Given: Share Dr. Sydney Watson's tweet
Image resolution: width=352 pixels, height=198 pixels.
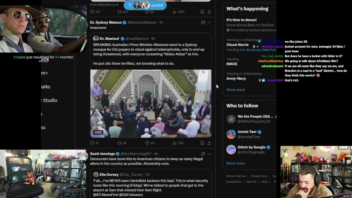Looking at the screenshot, I should click(x=209, y=143).
